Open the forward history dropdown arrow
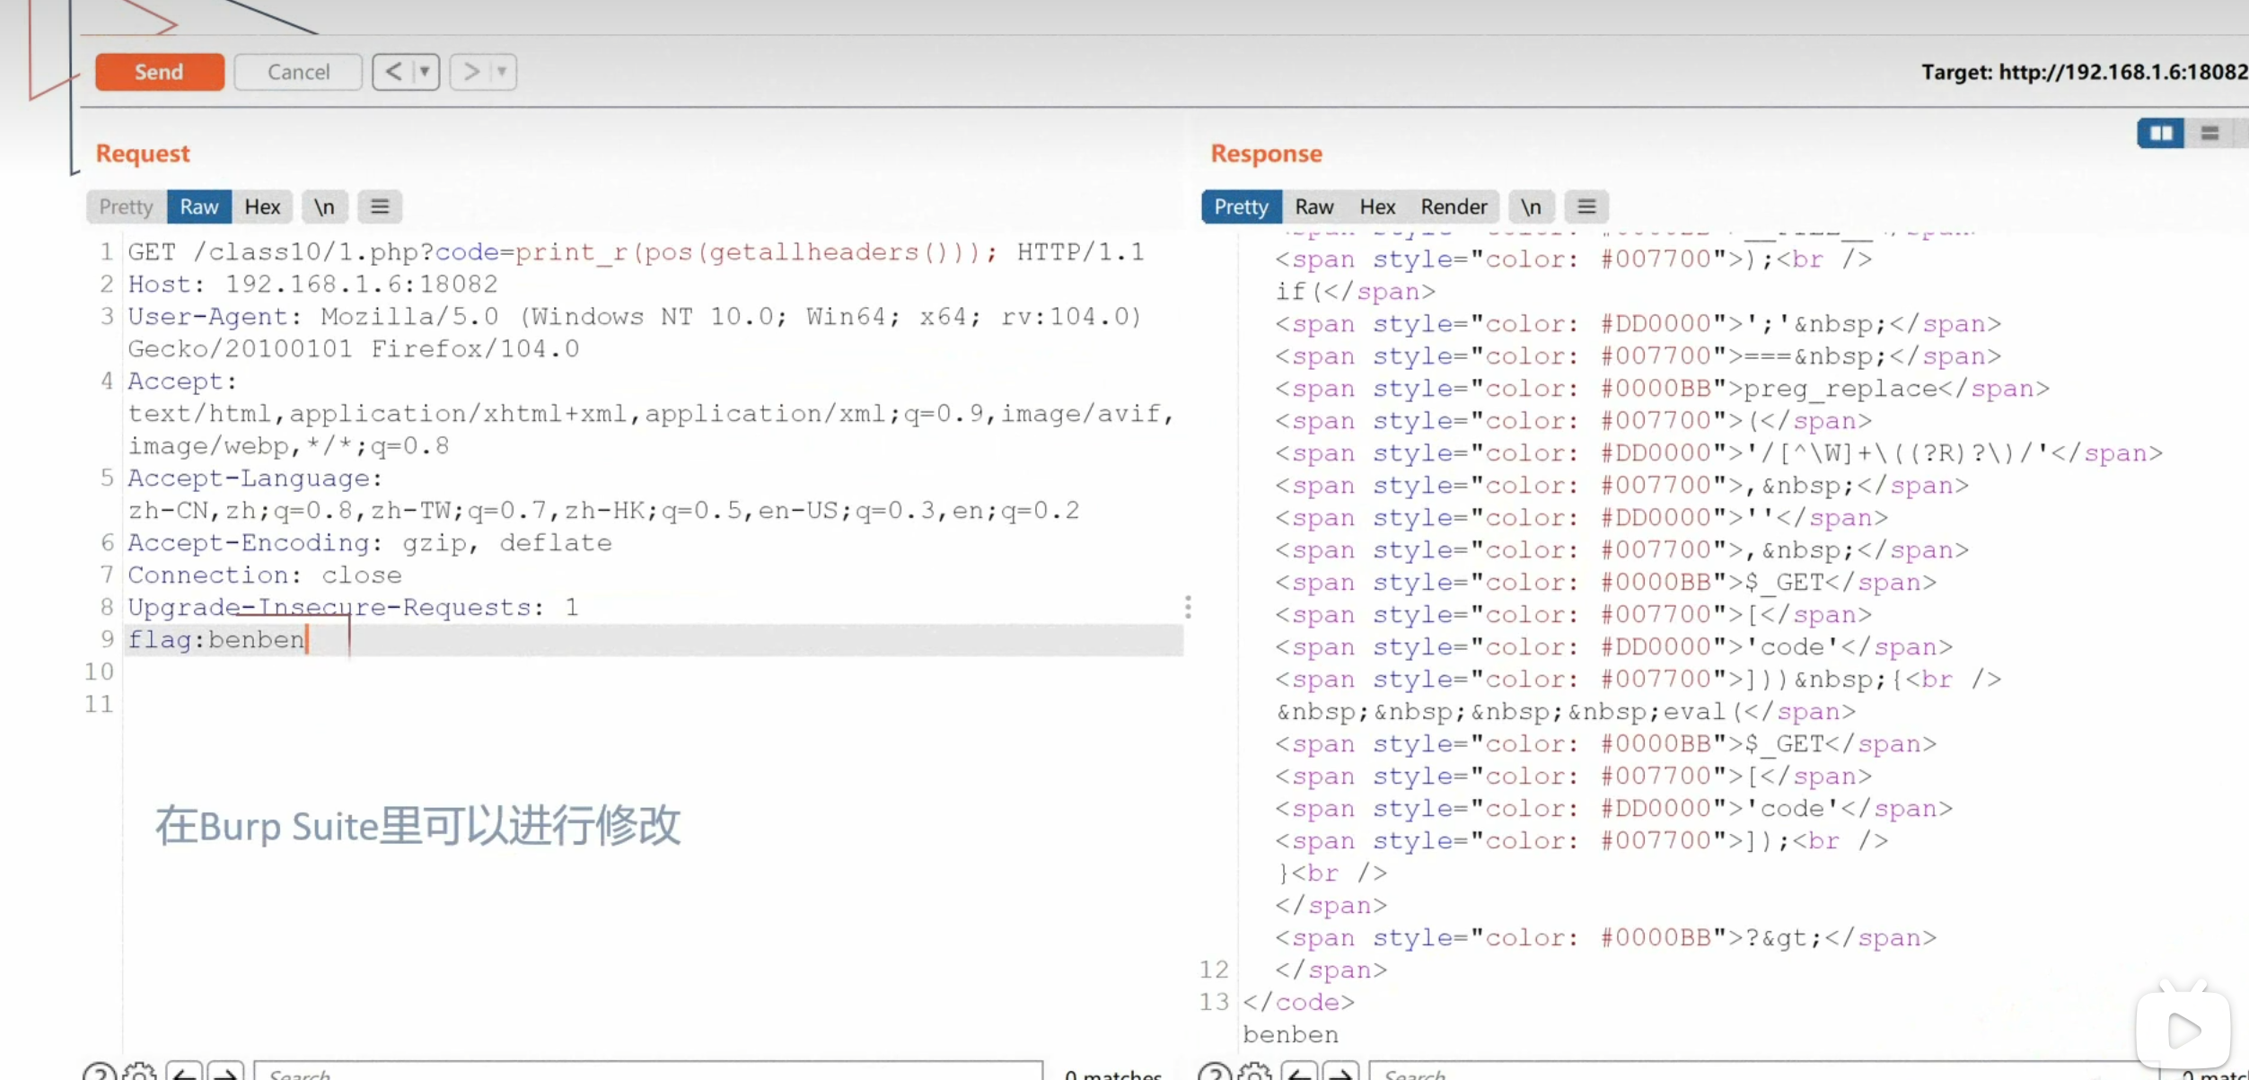Screen dimensions: 2249x1080 (503, 72)
